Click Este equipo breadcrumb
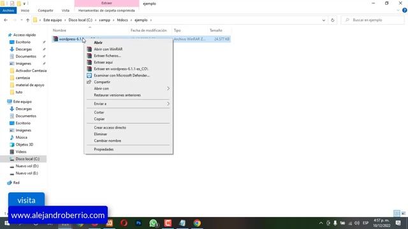The height and width of the screenshot is (229, 408). click(52, 20)
